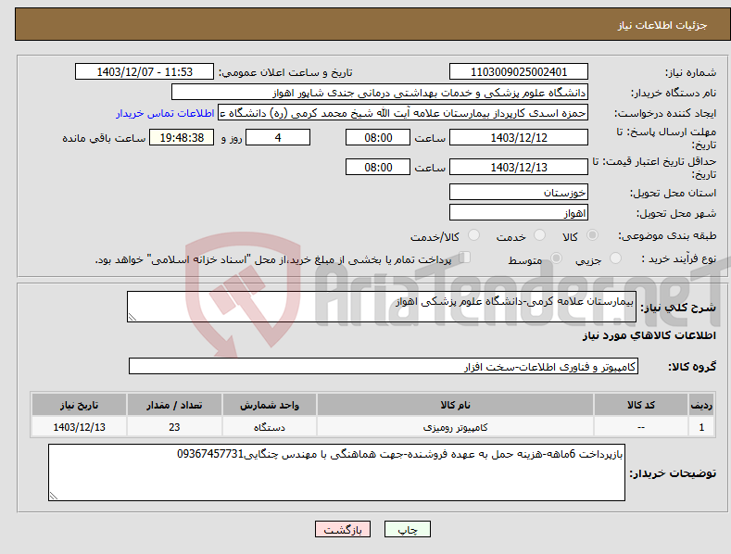Select the کالا radio button
The width and height of the screenshot is (731, 554).
[593, 235]
